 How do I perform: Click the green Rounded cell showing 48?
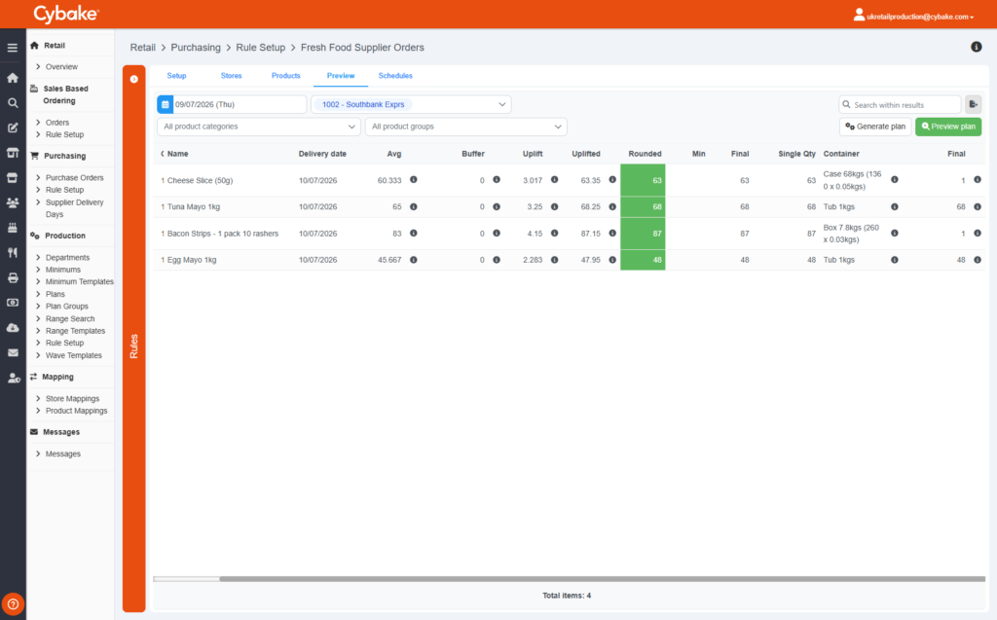pyautogui.click(x=643, y=260)
